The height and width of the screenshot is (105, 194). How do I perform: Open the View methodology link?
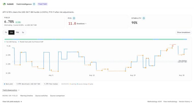click(170, 102)
